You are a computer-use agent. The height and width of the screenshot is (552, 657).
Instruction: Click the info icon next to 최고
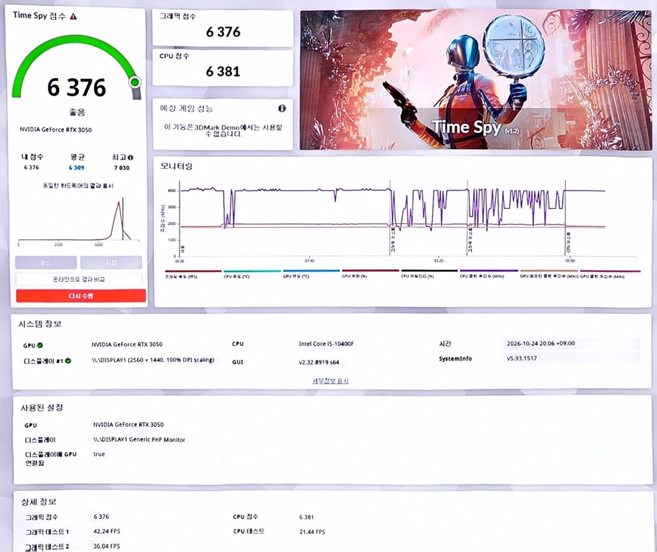click(130, 158)
